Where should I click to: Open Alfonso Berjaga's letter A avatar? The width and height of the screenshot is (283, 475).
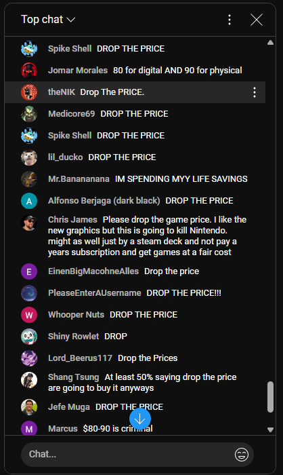(x=29, y=201)
